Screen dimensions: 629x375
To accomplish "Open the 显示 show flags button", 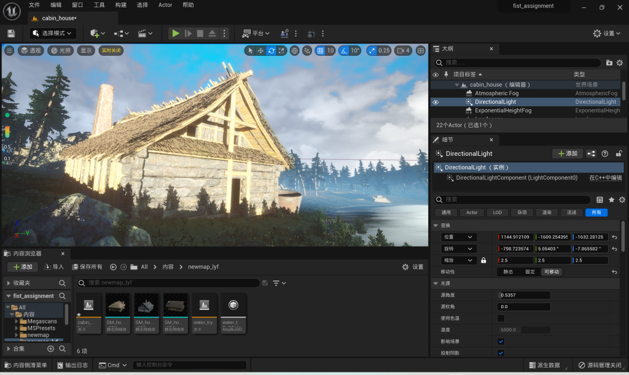I will [86, 50].
